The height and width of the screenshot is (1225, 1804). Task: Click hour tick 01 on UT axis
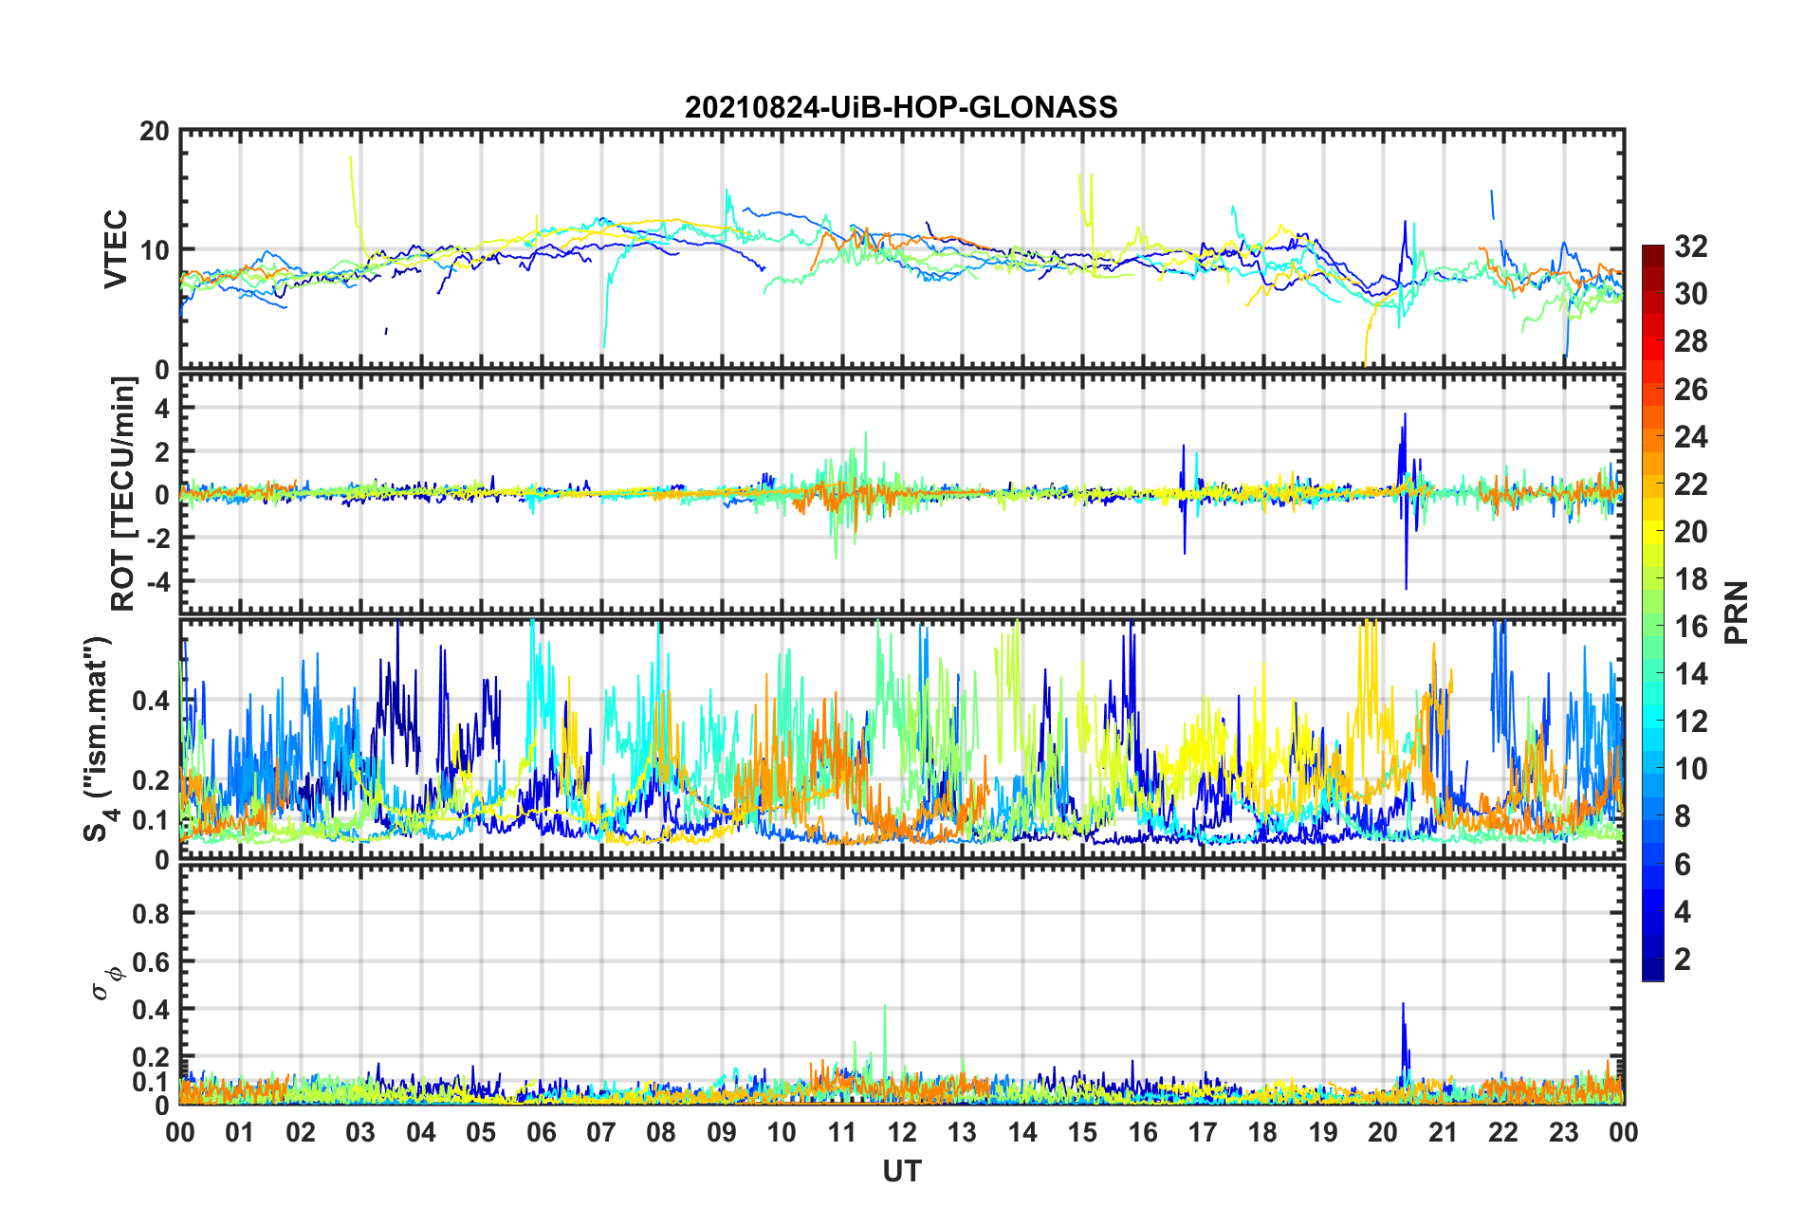[240, 1132]
